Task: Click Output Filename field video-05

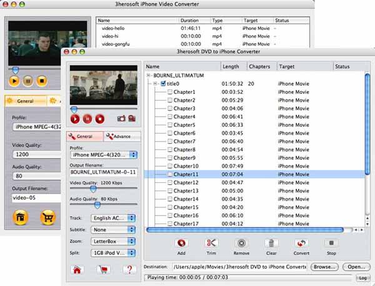Action: click(x=36, y=197)
